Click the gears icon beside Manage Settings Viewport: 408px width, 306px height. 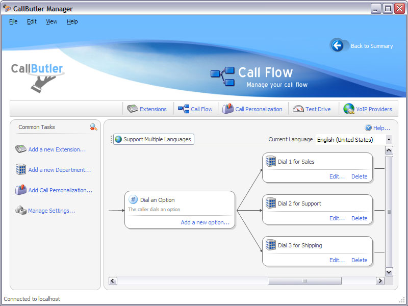click(x=21, y=210)
